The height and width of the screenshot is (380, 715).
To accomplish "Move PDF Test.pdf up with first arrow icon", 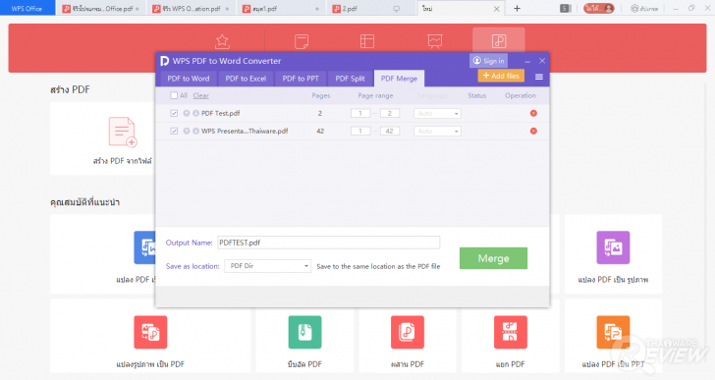I will [187, 113].
